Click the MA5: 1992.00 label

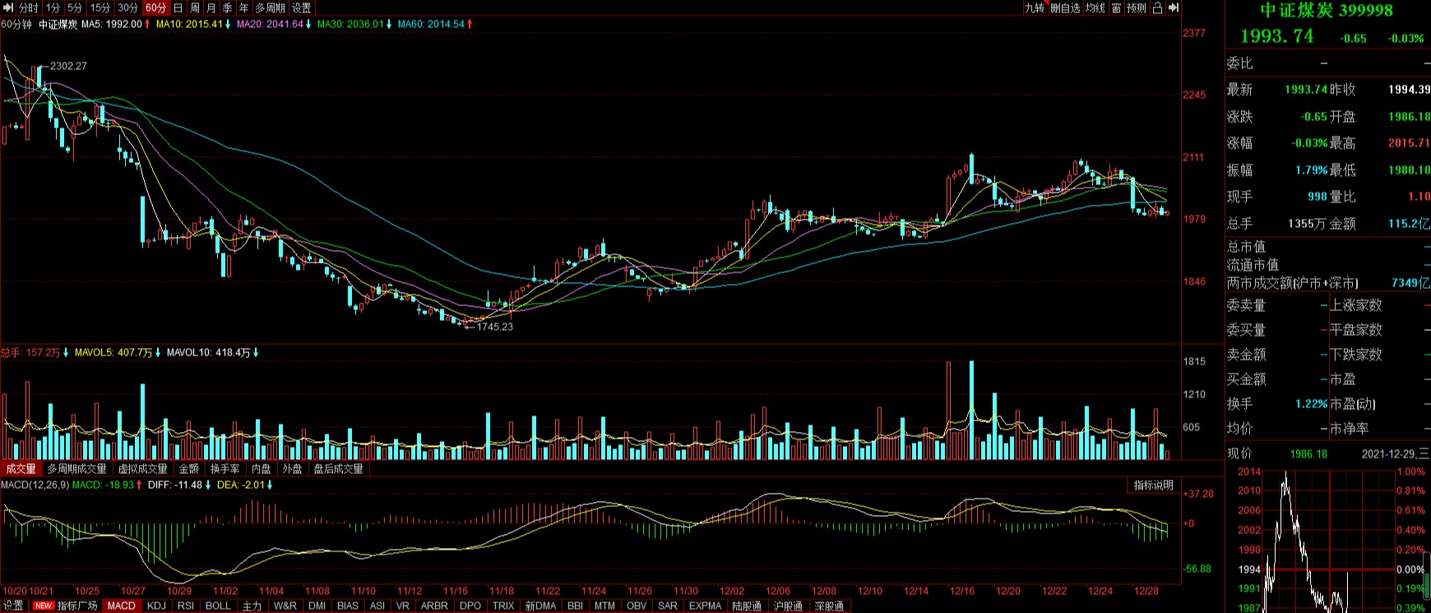pyautogui.click(x=111, y=24)
